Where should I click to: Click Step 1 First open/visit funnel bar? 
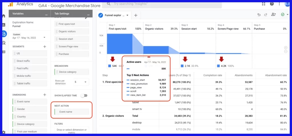[x=119, y=44]
